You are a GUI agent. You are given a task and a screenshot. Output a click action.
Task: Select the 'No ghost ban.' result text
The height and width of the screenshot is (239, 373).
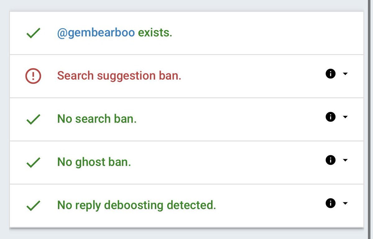pyautogui.click(x=94, y=162)
